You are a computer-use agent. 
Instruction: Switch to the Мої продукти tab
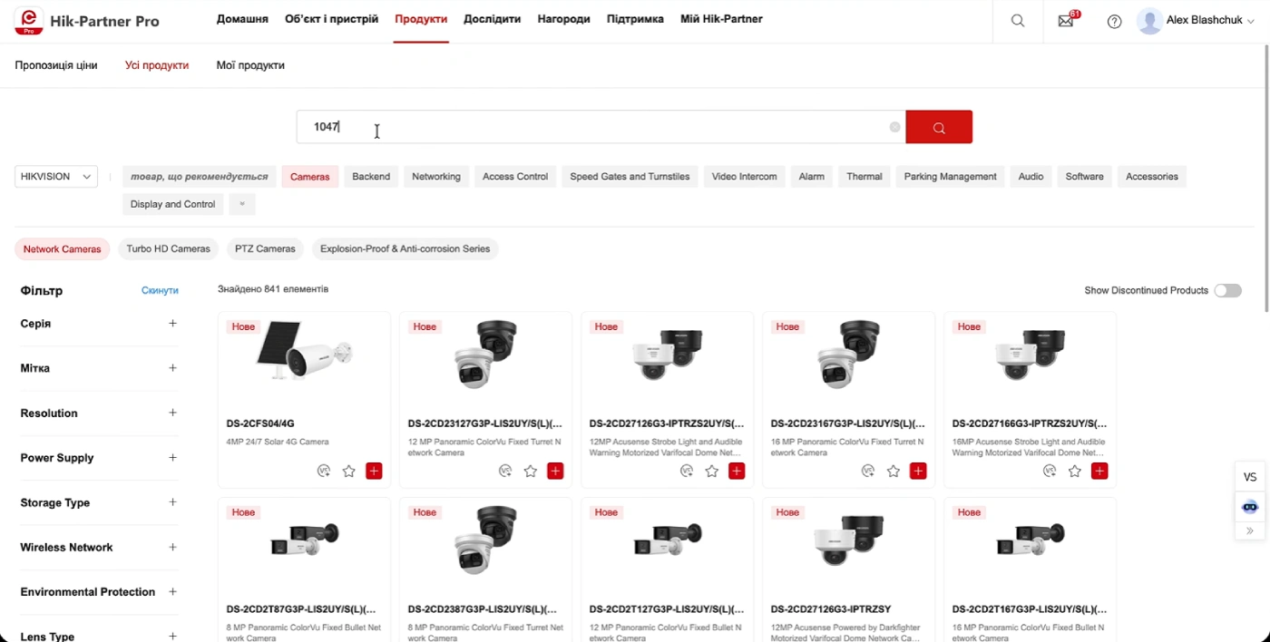250,65
